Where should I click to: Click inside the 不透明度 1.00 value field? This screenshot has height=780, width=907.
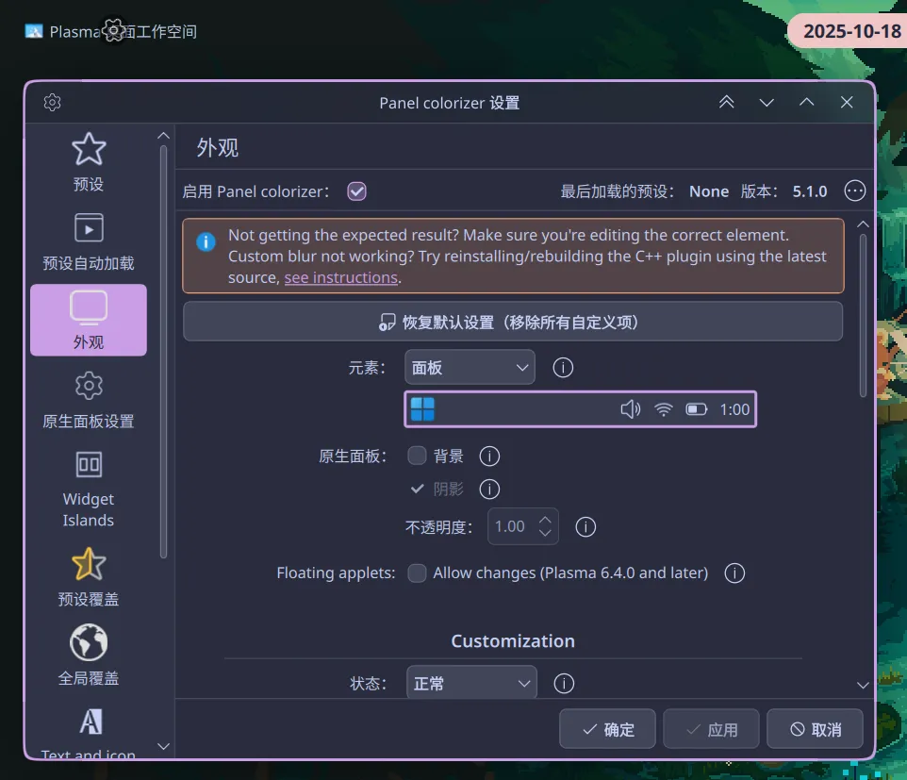coord(511,526)
